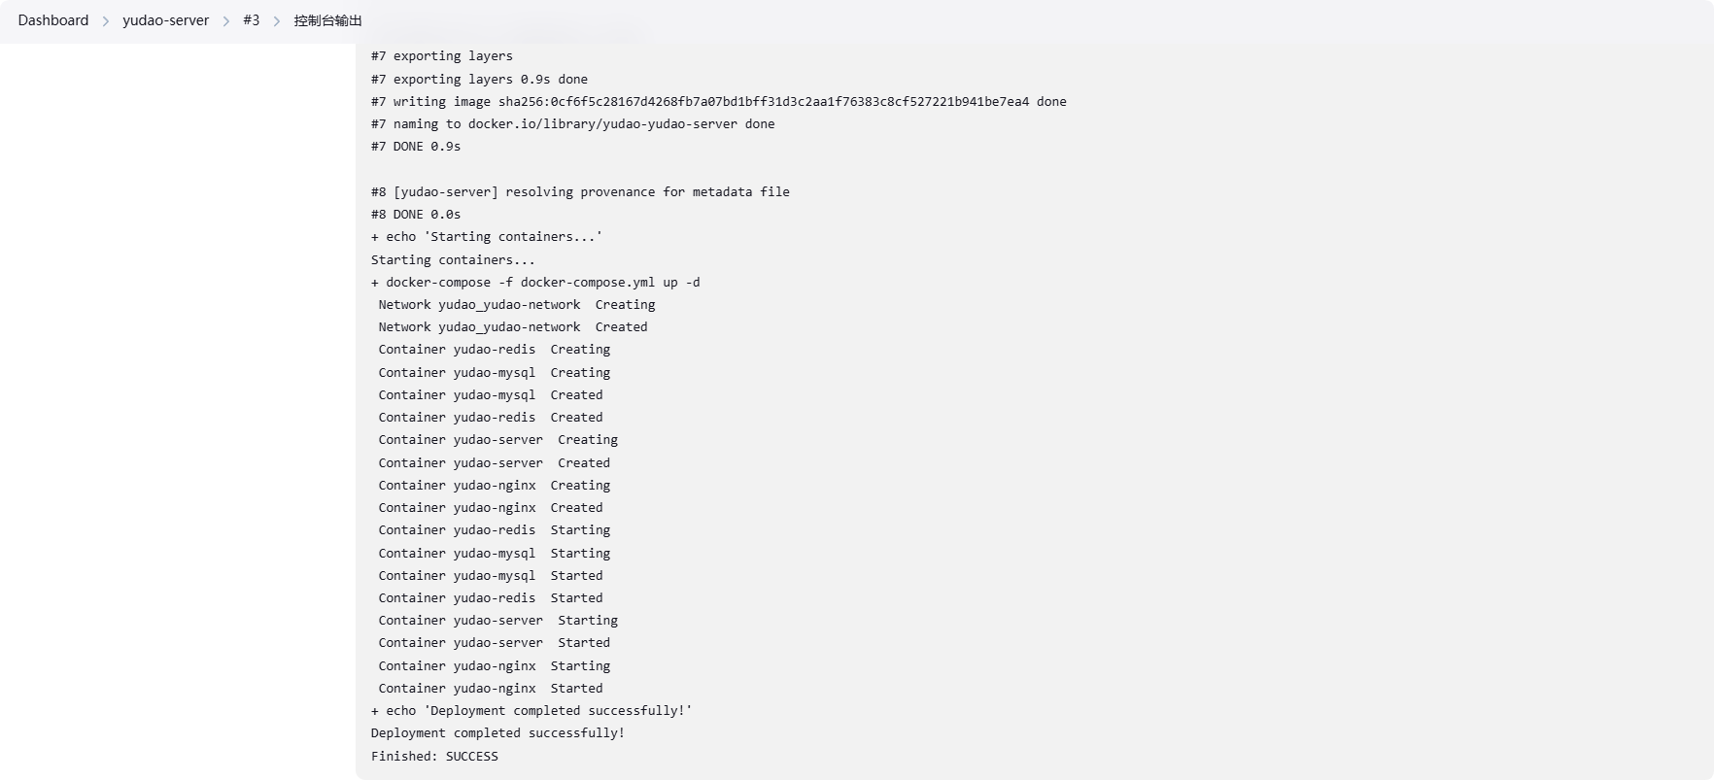Click the 'yudao-nginx Started' log line
Image resolution: width=1714 pixels, height=780 pixels.
pyautogui.click(x=491, y=689)
